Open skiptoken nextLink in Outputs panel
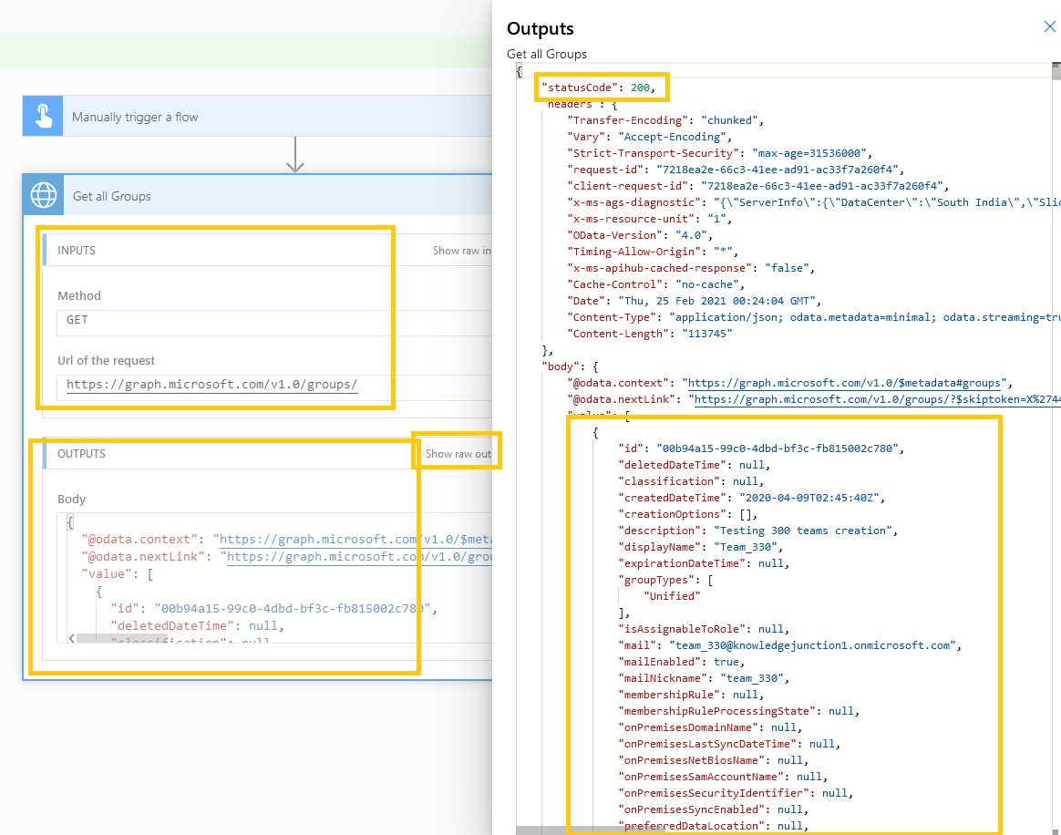This screenshot has width=1061, height=835. [878, 399]
